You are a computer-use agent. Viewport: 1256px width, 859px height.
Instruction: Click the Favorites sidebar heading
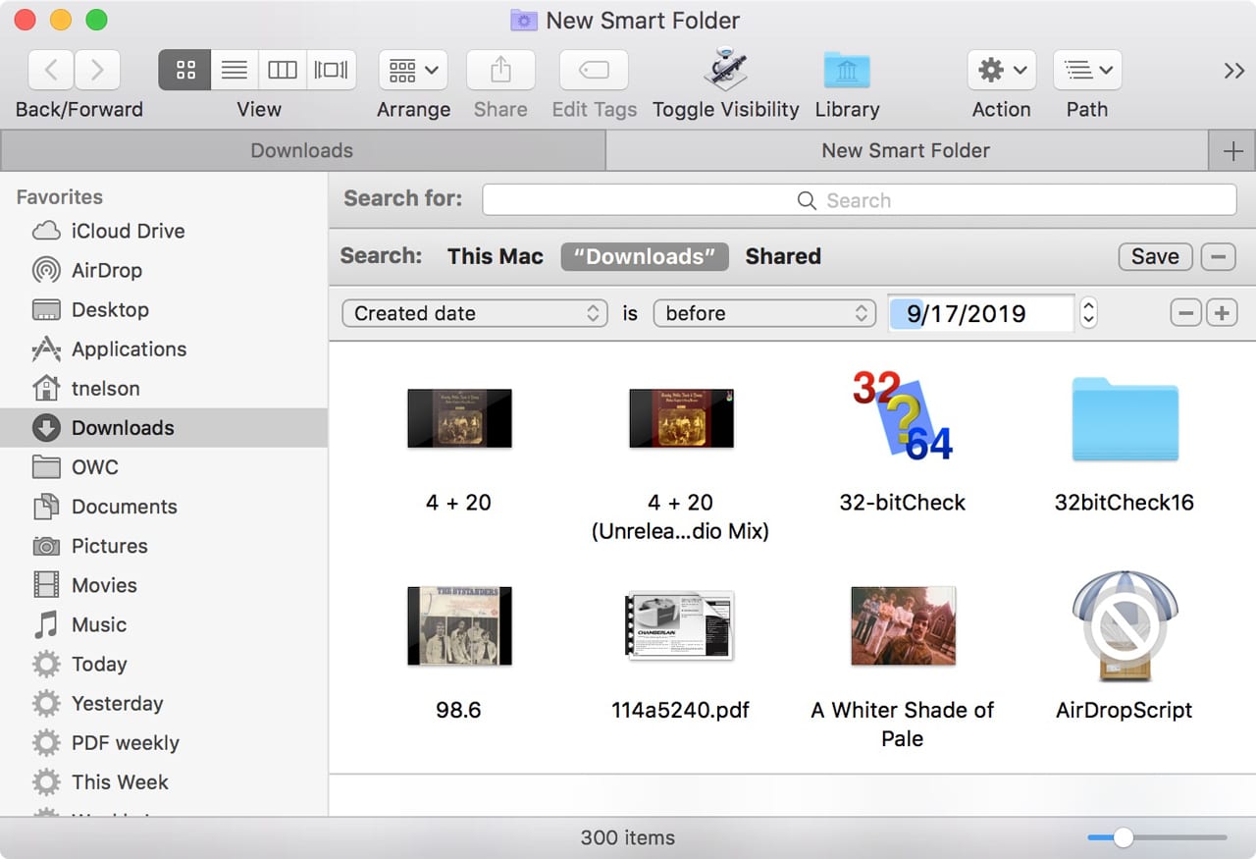60,196
